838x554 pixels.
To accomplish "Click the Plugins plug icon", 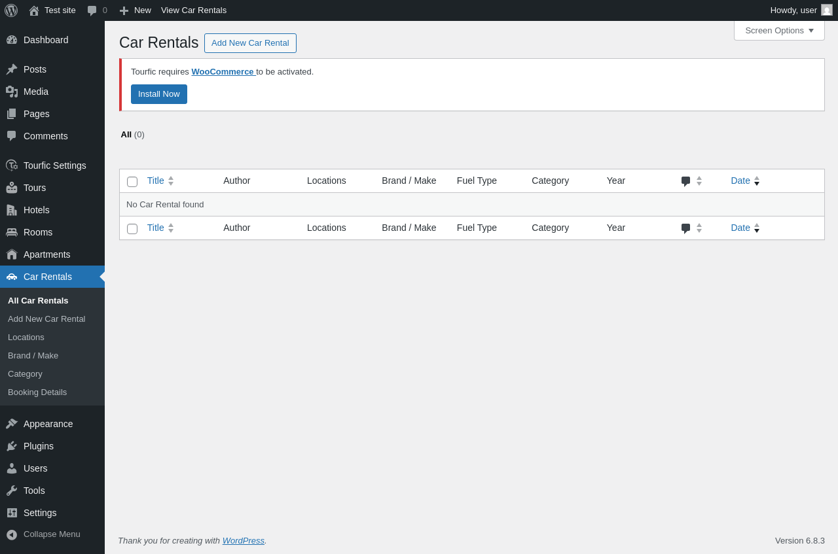I will tap(12, 446).
